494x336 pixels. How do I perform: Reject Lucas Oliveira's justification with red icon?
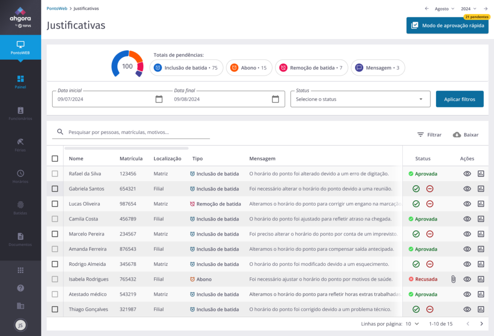click(430, 204)
